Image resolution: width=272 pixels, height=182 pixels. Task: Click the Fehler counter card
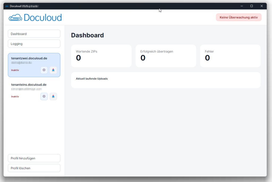[x=230, y=56]
